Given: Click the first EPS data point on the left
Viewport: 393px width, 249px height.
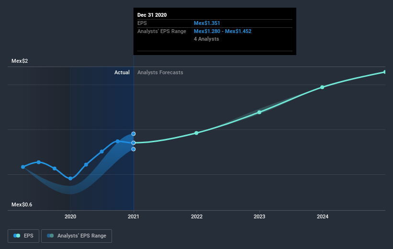Looking at the screenshot, I should tap(23, 167).
